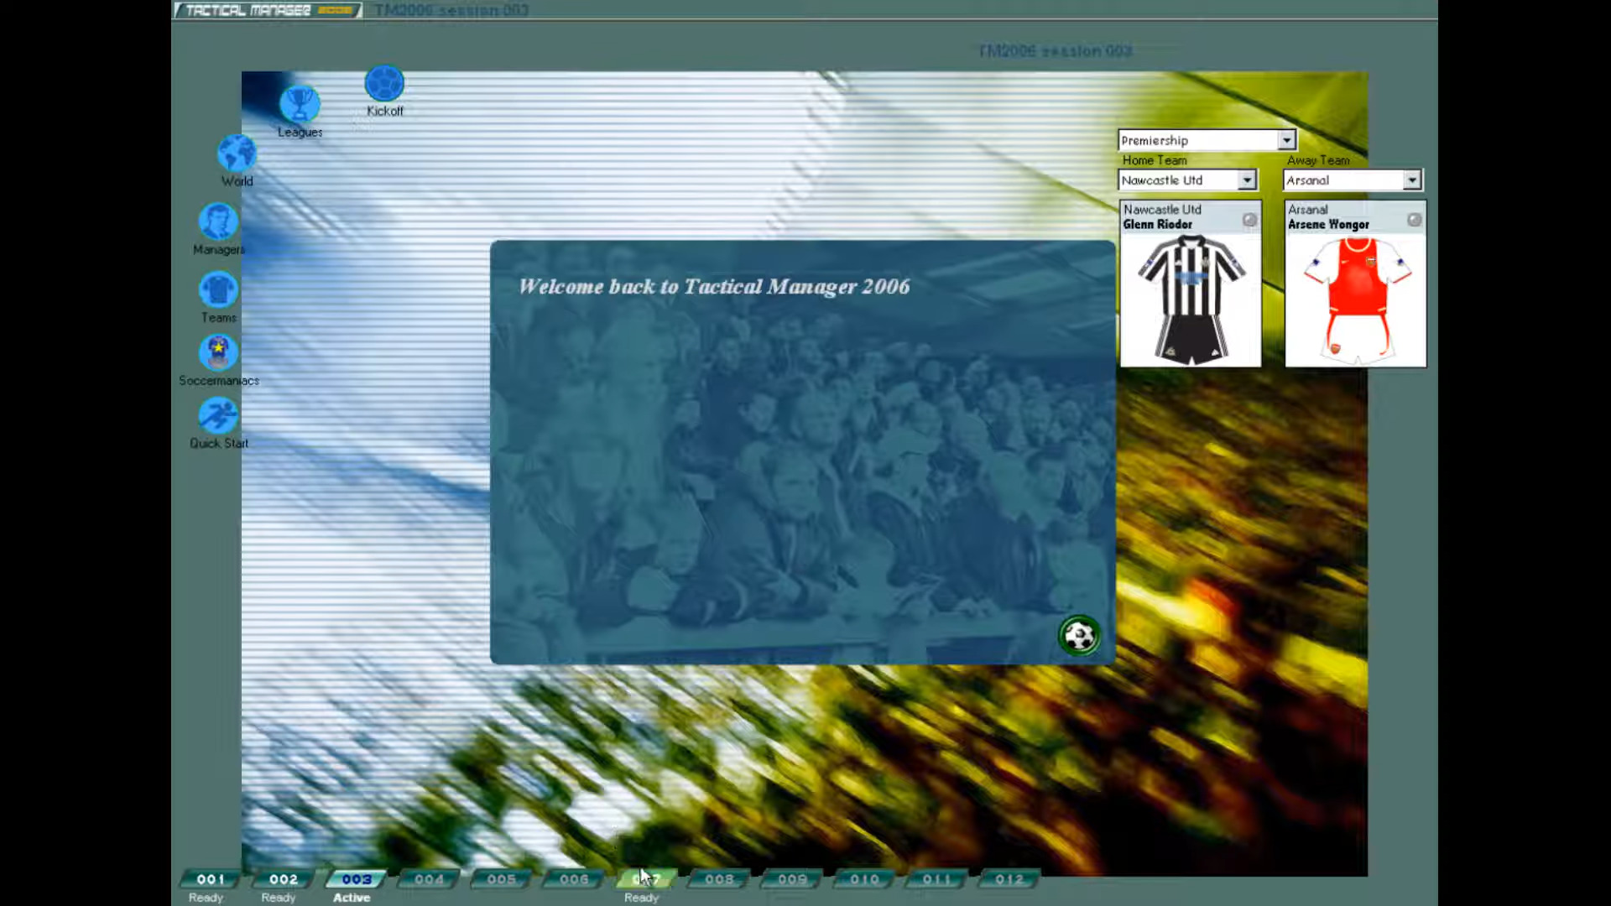
Task: Click the Arsenal red kit image
Action: coord(1357,299)
